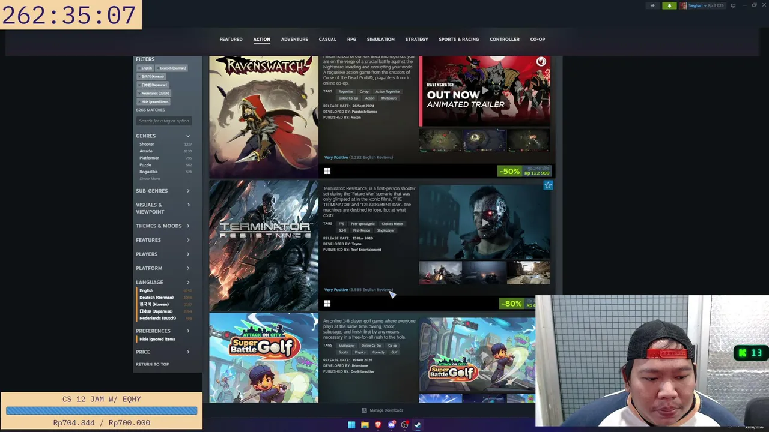Open the Steam announcements megaphone icon

(652, 5)
